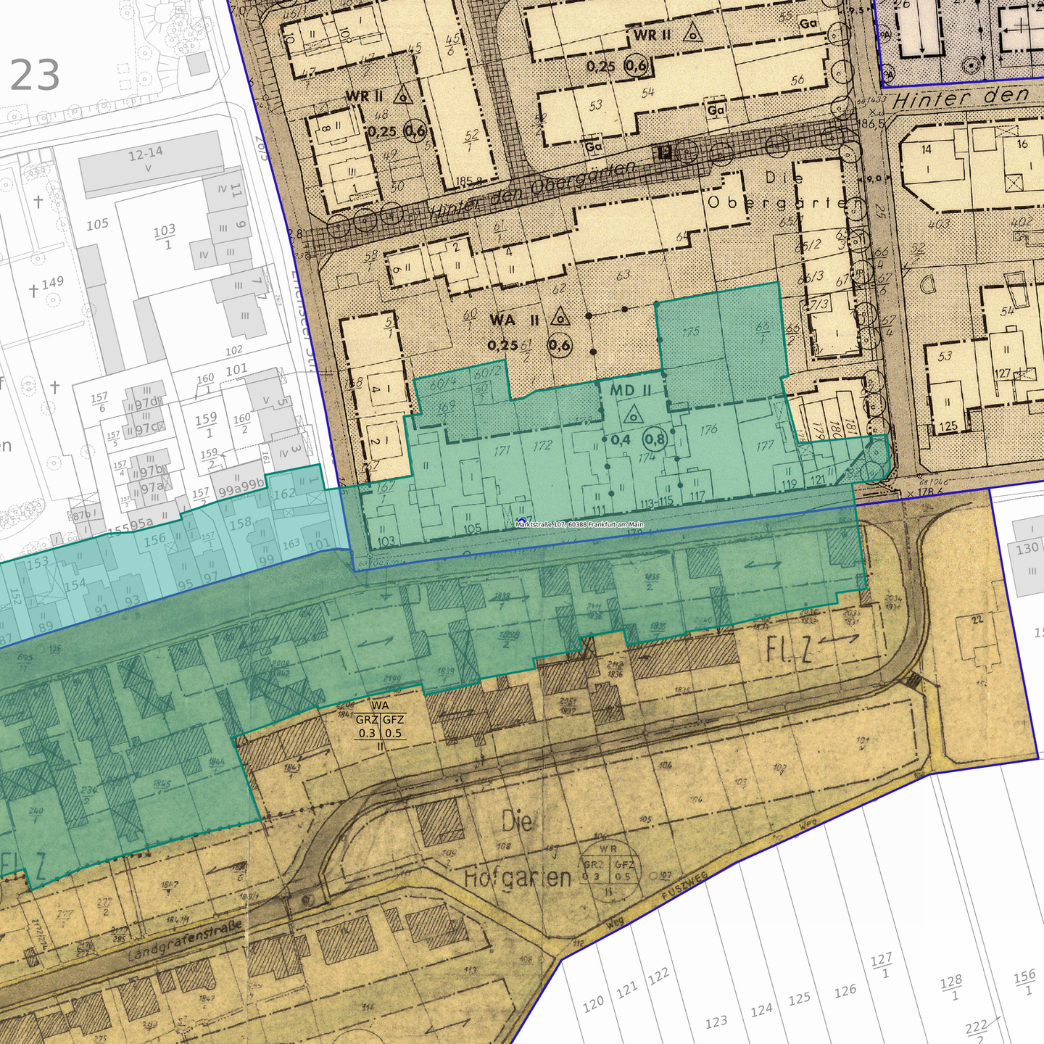Click house number 105 on Marktstraße

click(x=471, y=528)
